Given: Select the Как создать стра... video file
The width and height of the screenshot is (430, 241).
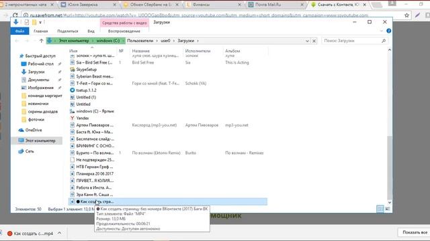Looking at the screenshot, I should 168,202.
